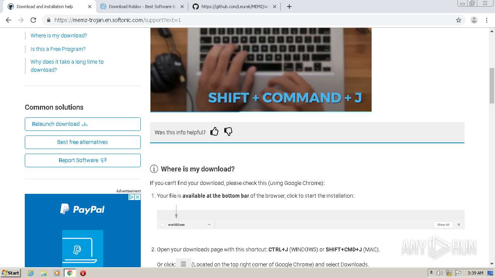The height and width of the screenshot is (278, 495).
Task: Click the action center flag icon
Action: point(458,273)
